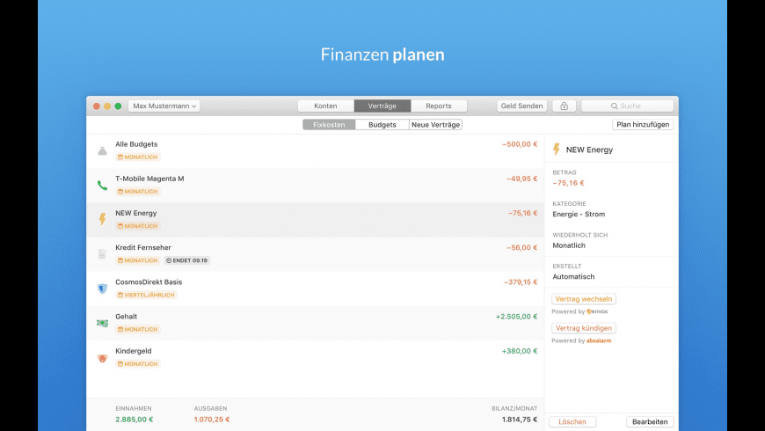Click the Vertrag wechseln button

click(584, 299)
